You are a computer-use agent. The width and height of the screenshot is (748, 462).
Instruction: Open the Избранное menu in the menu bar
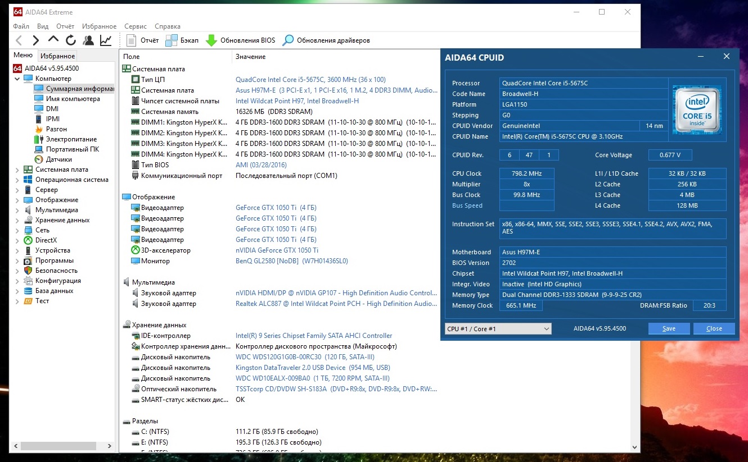coord(99,26)
